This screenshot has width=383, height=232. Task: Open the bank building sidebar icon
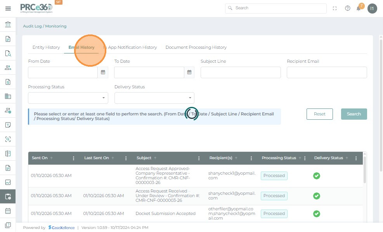click(8, 24)
